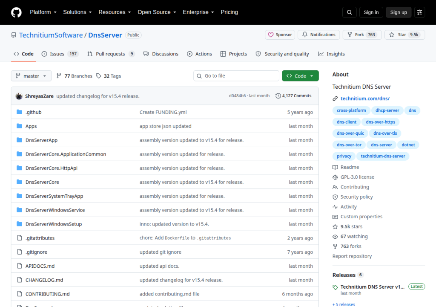436x307 pixels.
Task: Click the folder icon beside Apps
Action: (x=19, y=126)
